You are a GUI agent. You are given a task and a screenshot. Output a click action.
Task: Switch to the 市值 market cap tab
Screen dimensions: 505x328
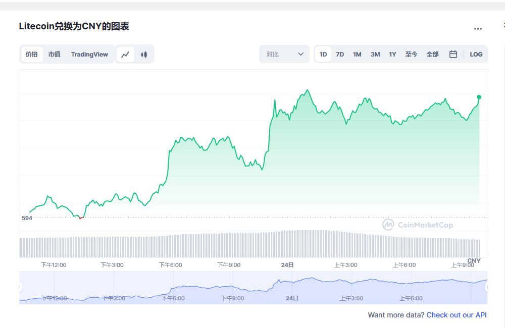[x=54, y=54]
